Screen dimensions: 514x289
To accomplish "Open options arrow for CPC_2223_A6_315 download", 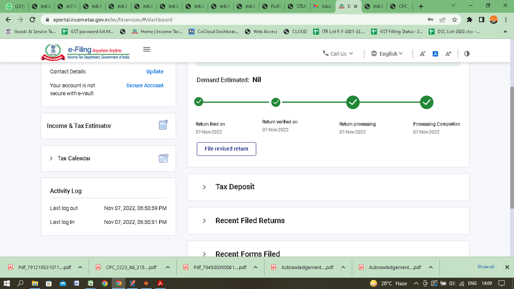I will (x=167, y=267).
